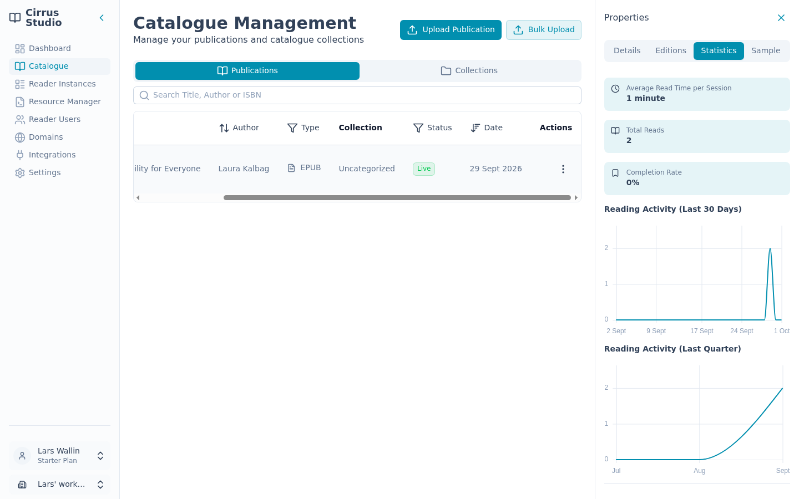This screenshot has width=799, height=499.
Task: Click the Integrations plug icon
Action: pyautogui.click(x=20, y=155)
